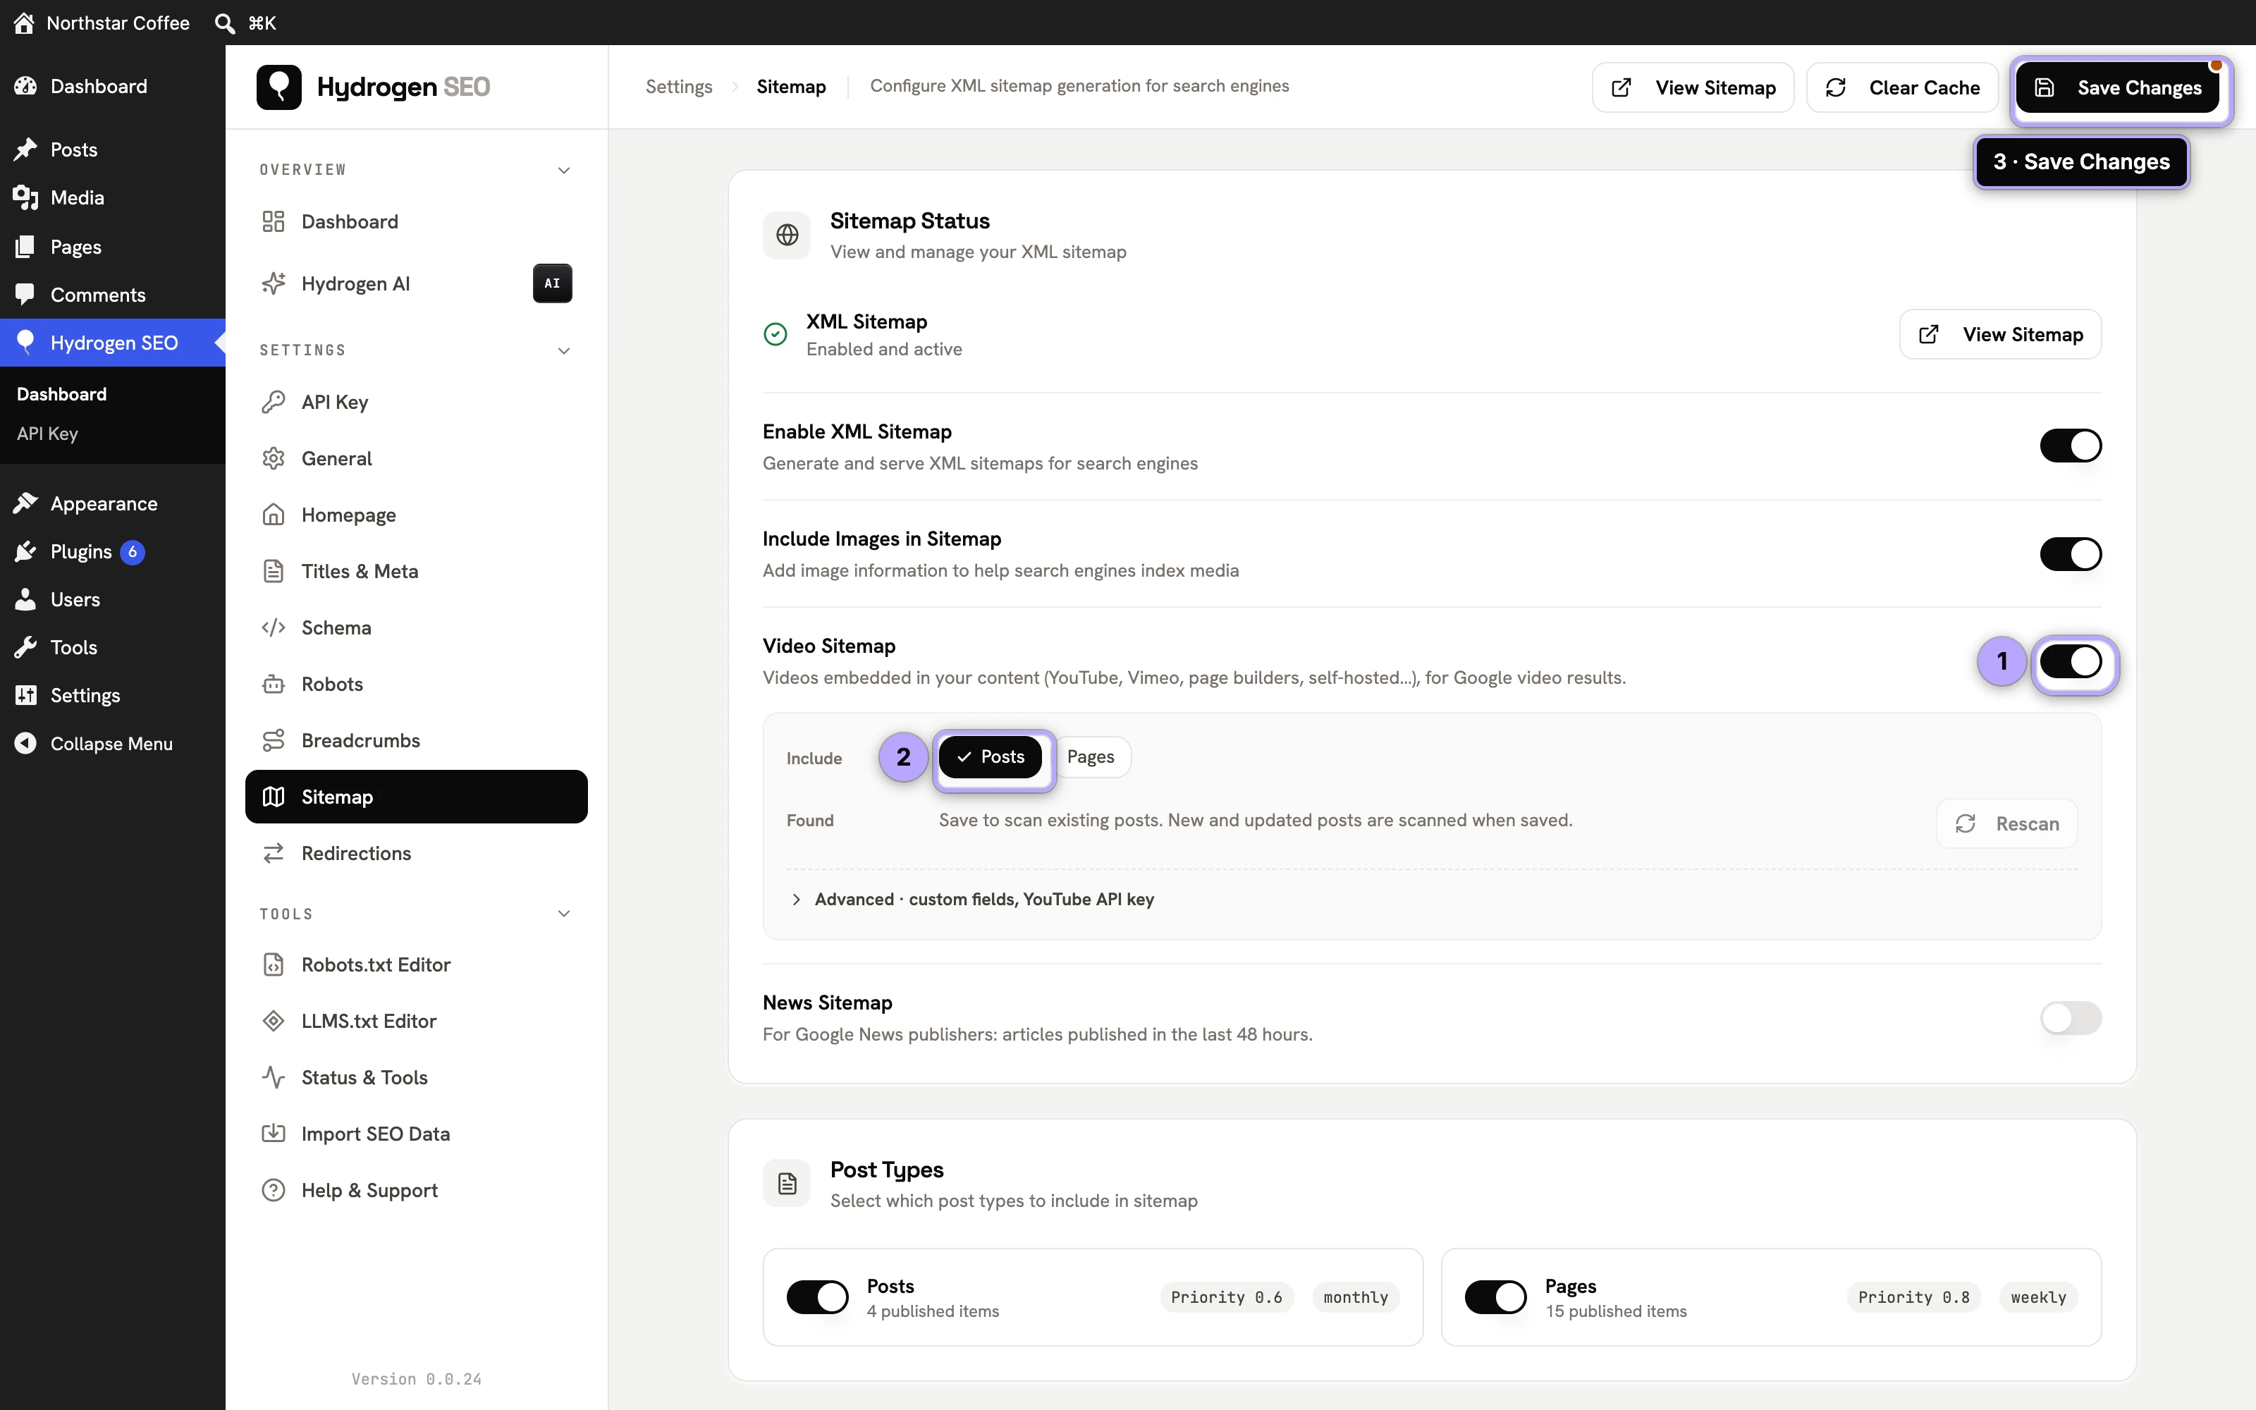The width and height of the screenshot is (2256, 1410).
Task: Click the AI badge next to Hydrogen AI
Action: 552,283
